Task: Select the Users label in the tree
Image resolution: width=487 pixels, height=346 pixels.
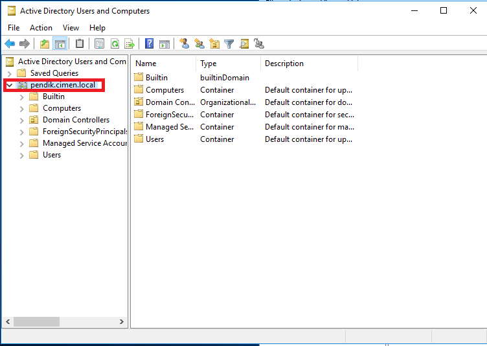Action: 52,155
